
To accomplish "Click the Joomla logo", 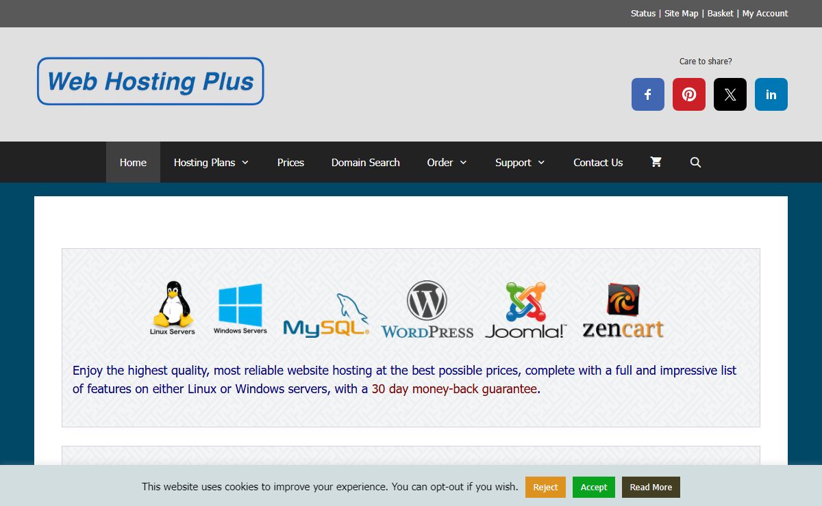I will (526, 310).
